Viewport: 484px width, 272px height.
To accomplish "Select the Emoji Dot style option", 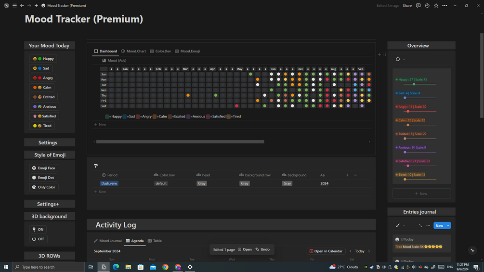I will click(x=43, y=178).
